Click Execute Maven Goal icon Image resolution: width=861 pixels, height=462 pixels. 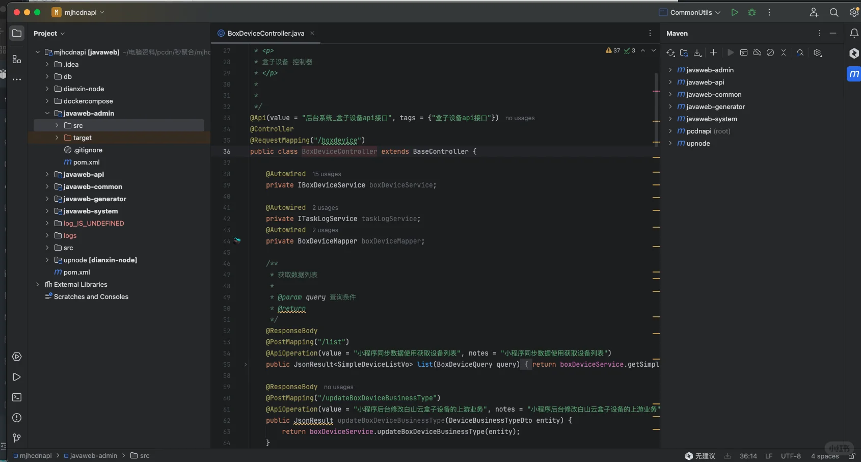pyautogui.click(x=744, y=53)
